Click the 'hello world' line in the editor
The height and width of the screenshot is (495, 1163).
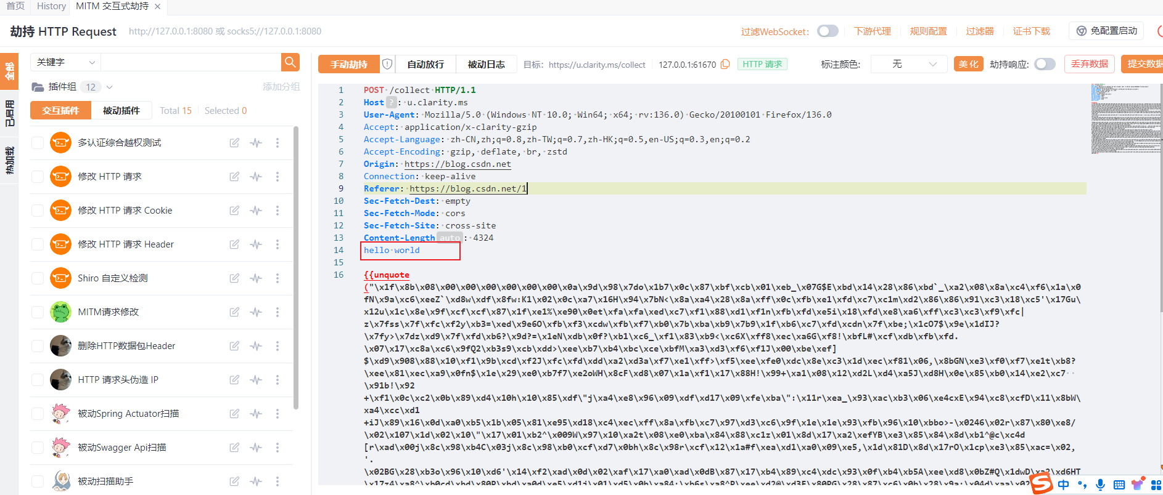coord(392,251)
